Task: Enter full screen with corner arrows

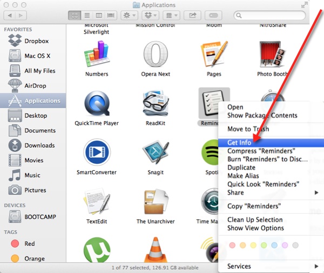Action: click(x=304, y=5)
